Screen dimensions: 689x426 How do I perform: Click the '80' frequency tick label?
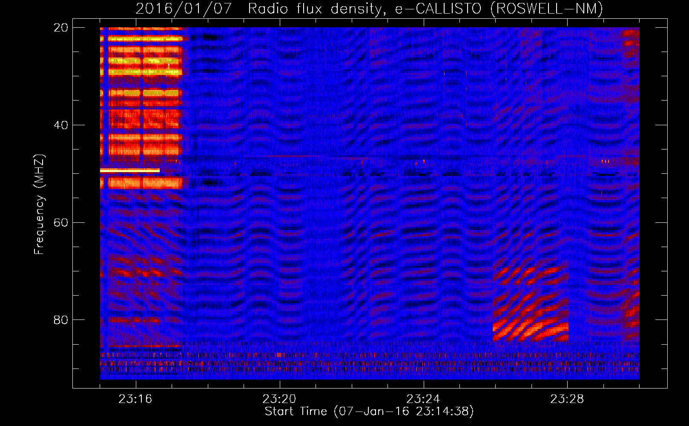tap(61, 319)
